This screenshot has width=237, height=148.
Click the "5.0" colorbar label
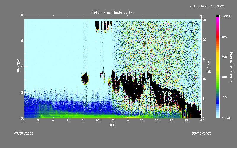point(225,97)
